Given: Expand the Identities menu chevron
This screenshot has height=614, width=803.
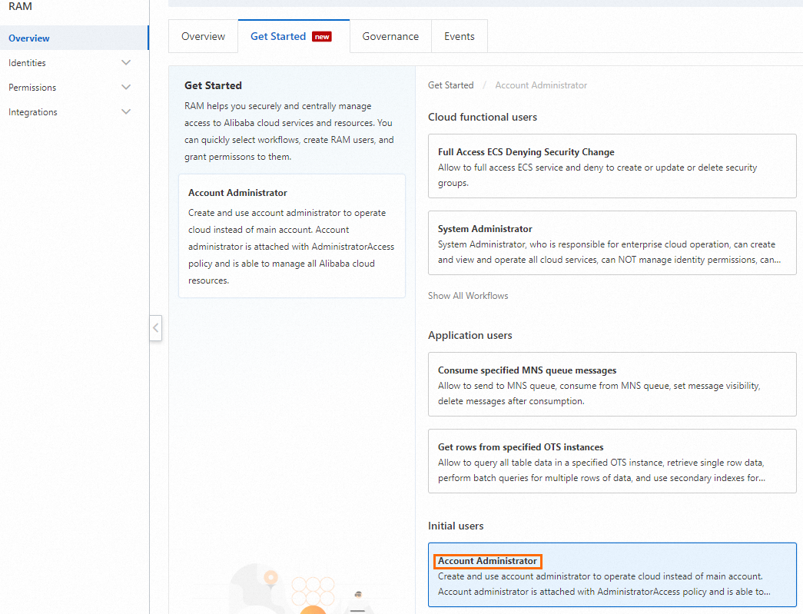Looking at the screenshot, I should tap(126, 62).
